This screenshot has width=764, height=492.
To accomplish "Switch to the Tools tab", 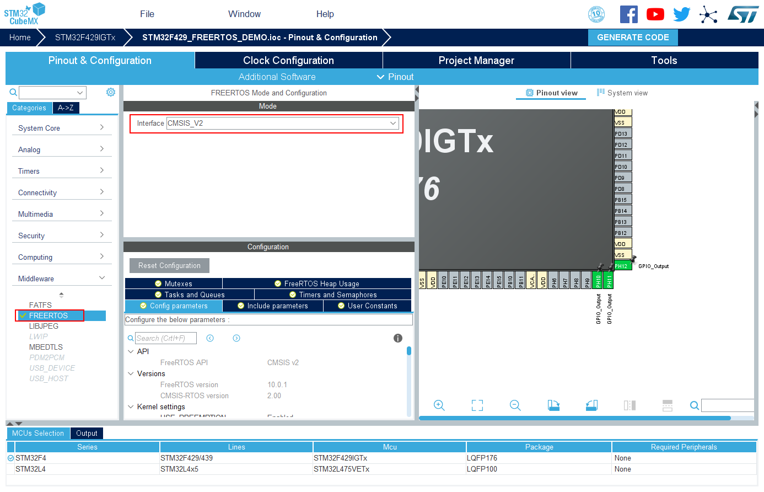I will [664, 60].
